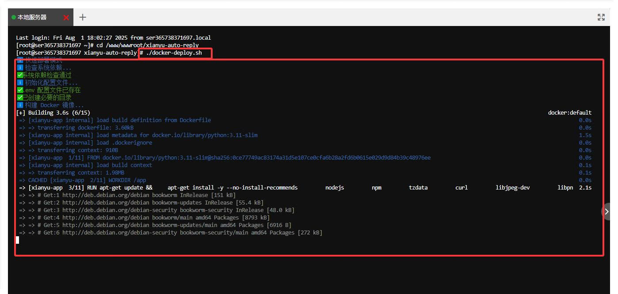Viewport: 618px width, 294px height.
Task: Click the green checkmark beside 已创建必要的目录
Action: pos(20,97)
